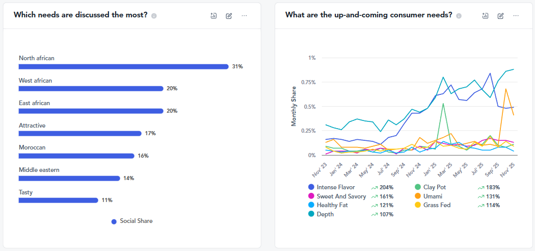Click info icon beside up-and-coming needs title
This screenshot has width=535, height=251.
(459, 16)
